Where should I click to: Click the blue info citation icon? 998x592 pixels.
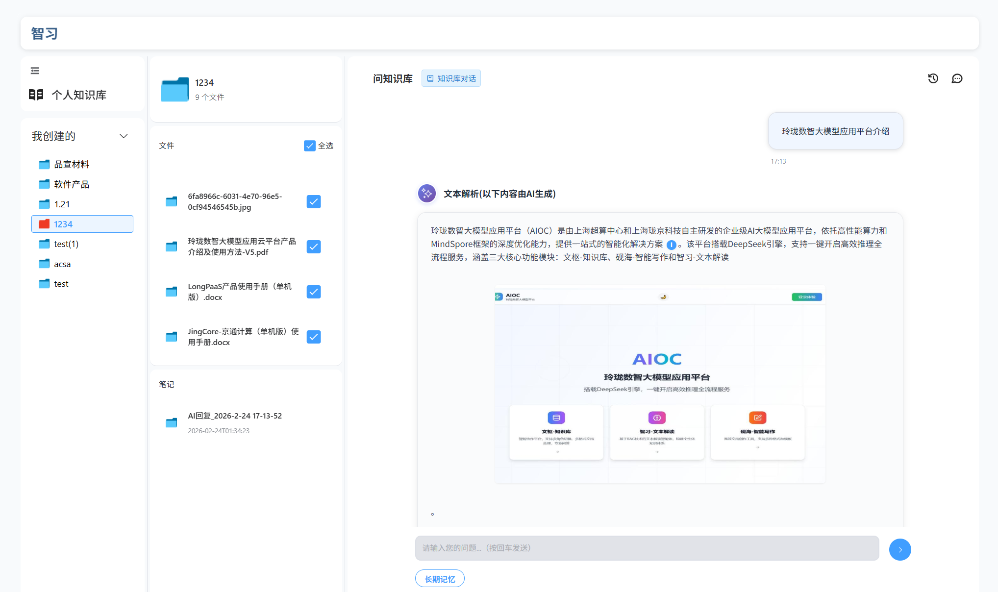[x=671, y=245]
